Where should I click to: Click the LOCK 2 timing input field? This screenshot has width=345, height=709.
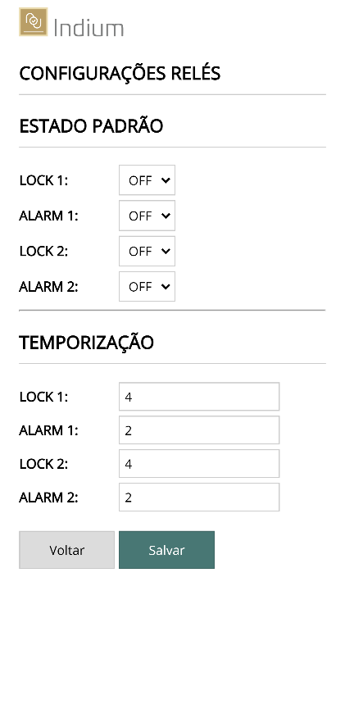coord(199,463)
